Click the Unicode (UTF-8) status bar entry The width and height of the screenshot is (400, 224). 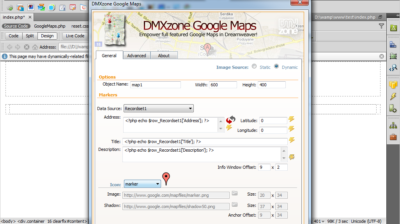(x=366, y=221)
